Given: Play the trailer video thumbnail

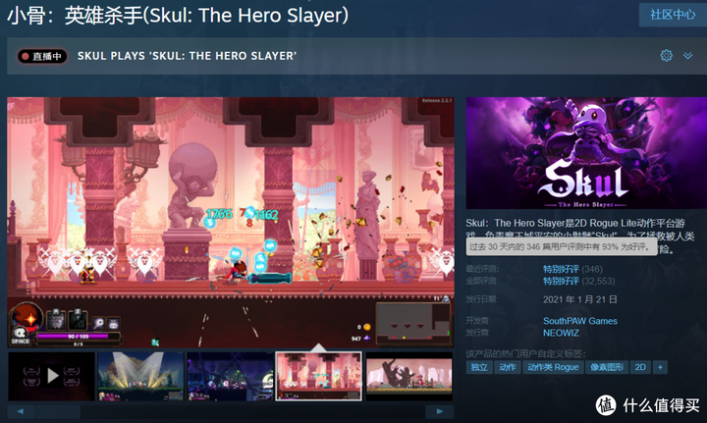Looking at the screenshot, I should click(x=51, y=376).
